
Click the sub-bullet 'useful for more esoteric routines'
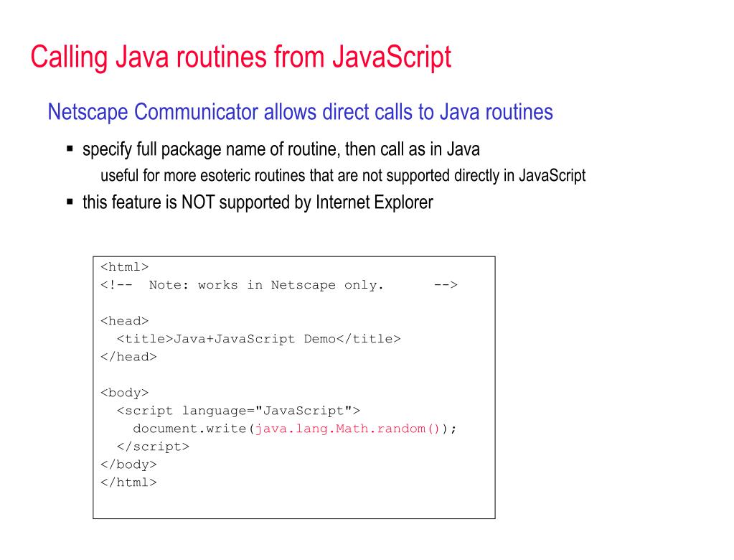click(343, 176)
